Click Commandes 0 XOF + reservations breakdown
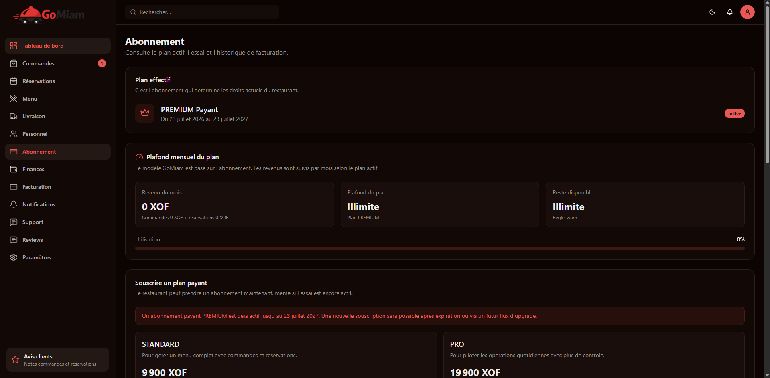The height and width of the screenshot is (378, 770). coord(185,218)
